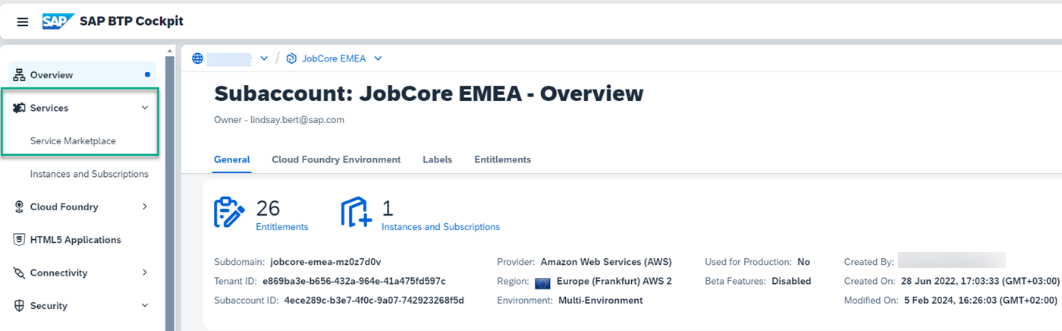Screen dimensions: 1062x331
Task: Collapse the Services section chevron
Action: [145, 108]
